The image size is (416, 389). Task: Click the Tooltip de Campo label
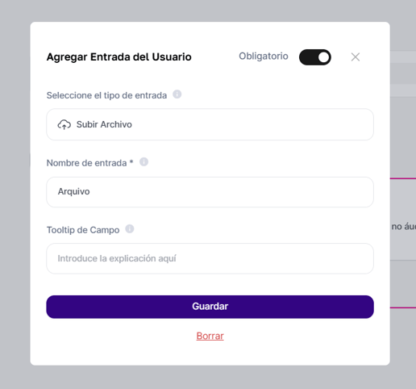pos(83,230)
